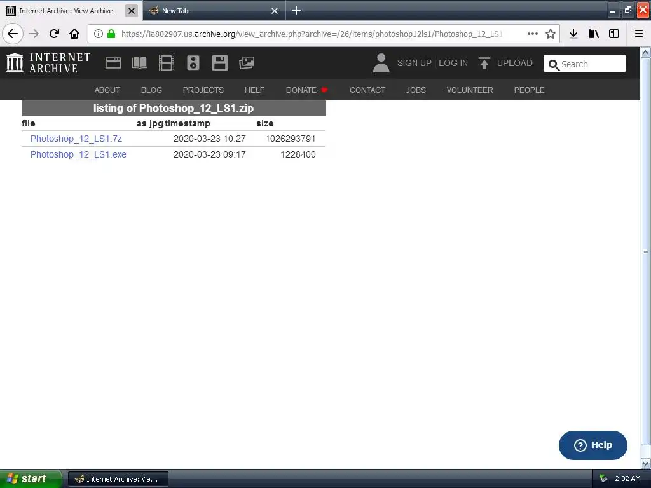651x488 pixels.
Task: Minimize the browser window
Action: point(613,11)
